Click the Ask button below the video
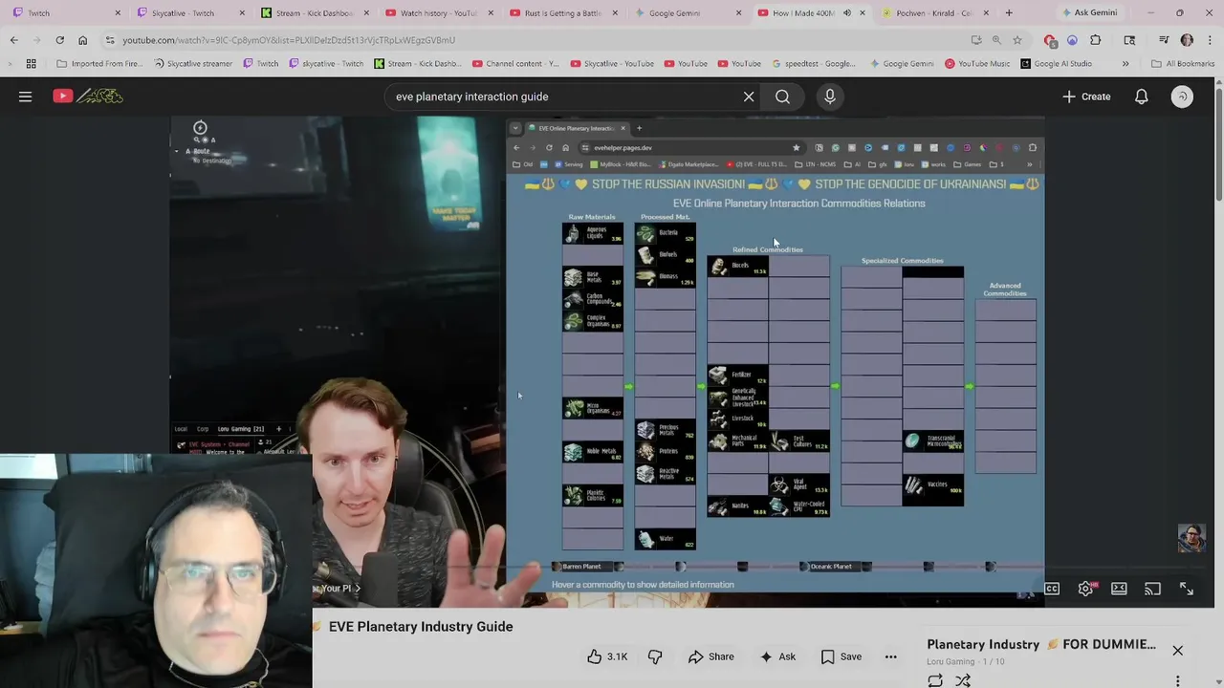Viewport: 1224px width, 688px height. [776, 656]
